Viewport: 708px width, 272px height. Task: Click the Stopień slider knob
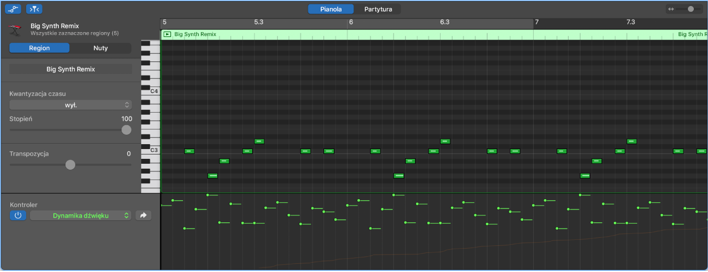coord(126,129)
